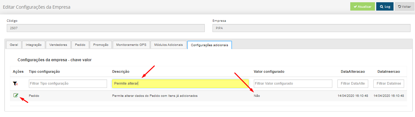415x117 pixels.
Task: Click the Empresa field showing PIPA
Action: [x=311, y=28]
